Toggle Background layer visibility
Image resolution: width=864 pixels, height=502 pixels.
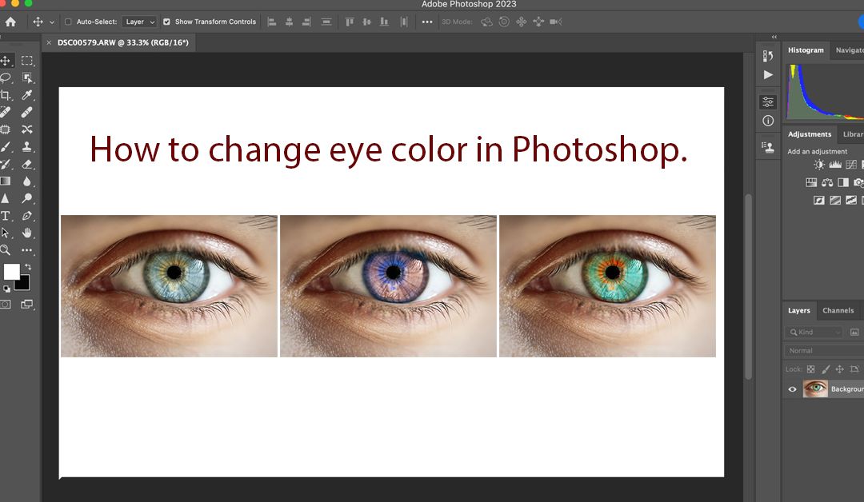792,388
